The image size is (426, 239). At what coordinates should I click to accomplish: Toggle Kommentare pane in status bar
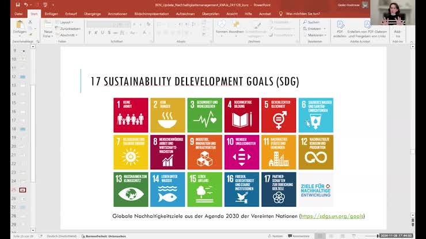(x=299, y=236)
